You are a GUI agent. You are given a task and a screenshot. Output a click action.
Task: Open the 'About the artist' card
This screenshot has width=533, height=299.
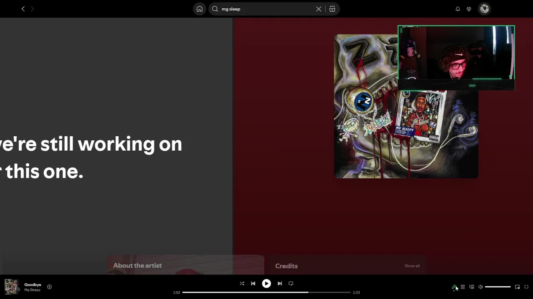(x=185, y=265)
